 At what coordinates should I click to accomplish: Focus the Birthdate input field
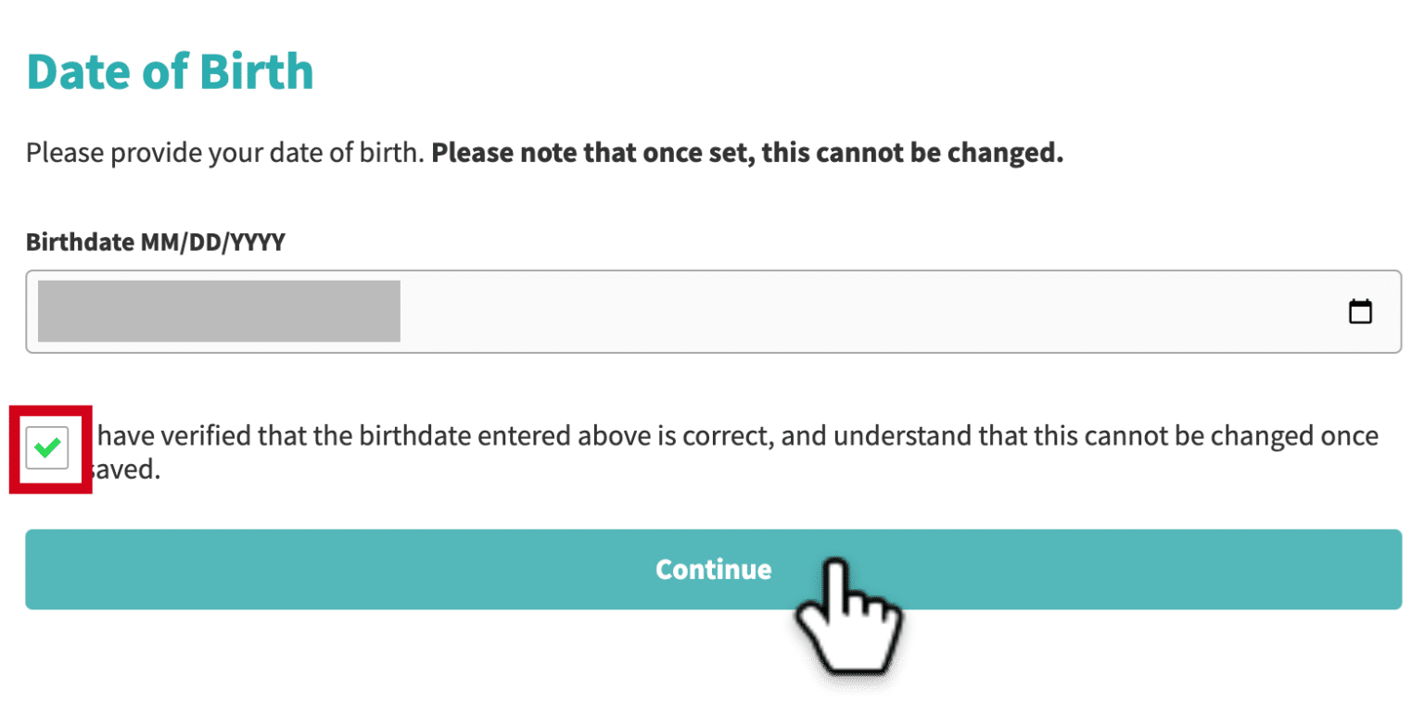713,311
